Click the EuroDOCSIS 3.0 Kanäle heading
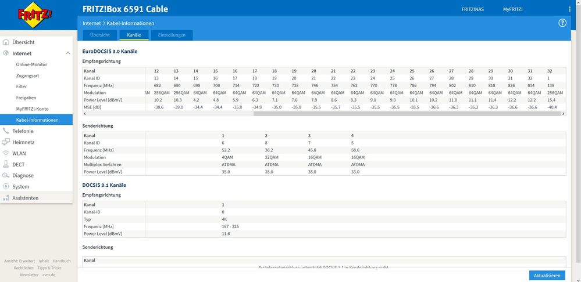This screenshot has height=282, width=581. (x=110, y=52)
